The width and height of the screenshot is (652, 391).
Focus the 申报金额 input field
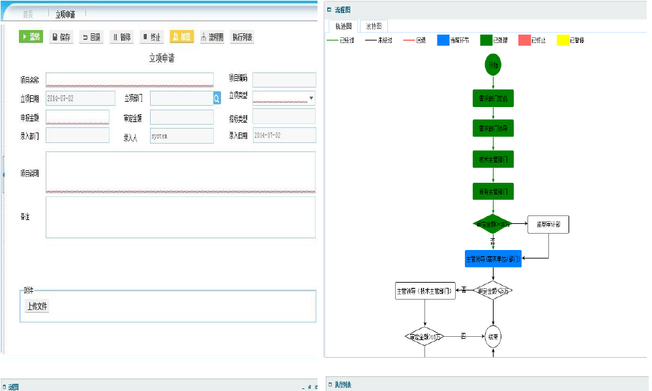[x=78, y=117]
